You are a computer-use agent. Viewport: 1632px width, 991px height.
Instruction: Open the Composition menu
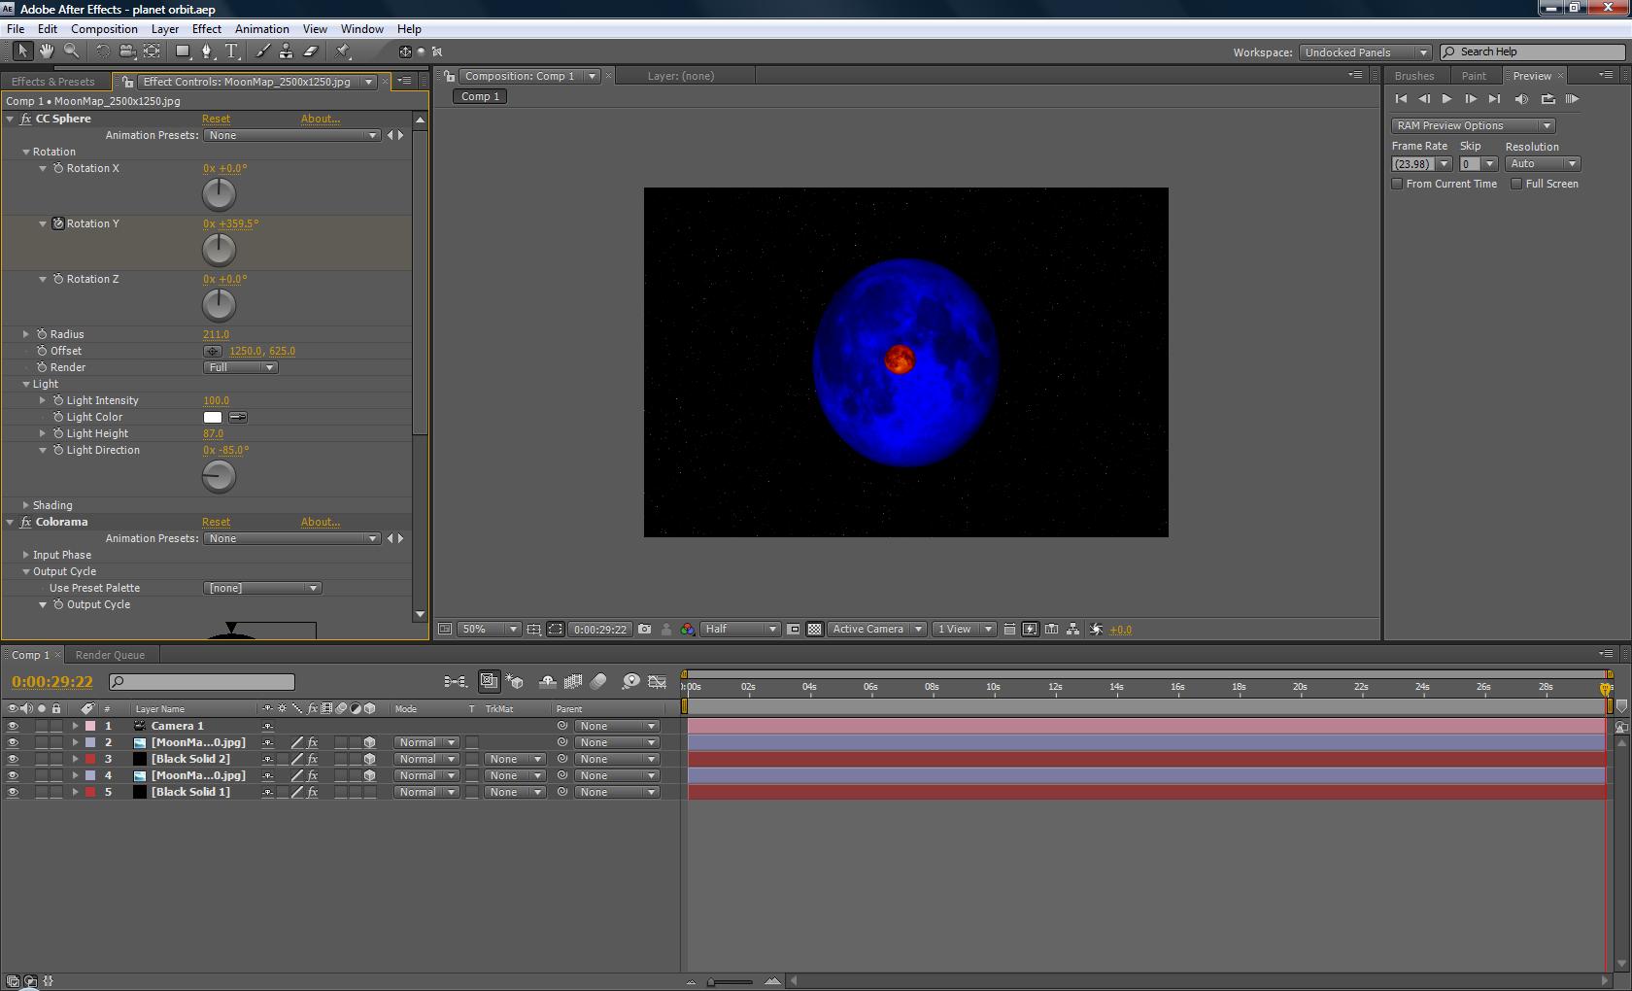coord(104,29)
